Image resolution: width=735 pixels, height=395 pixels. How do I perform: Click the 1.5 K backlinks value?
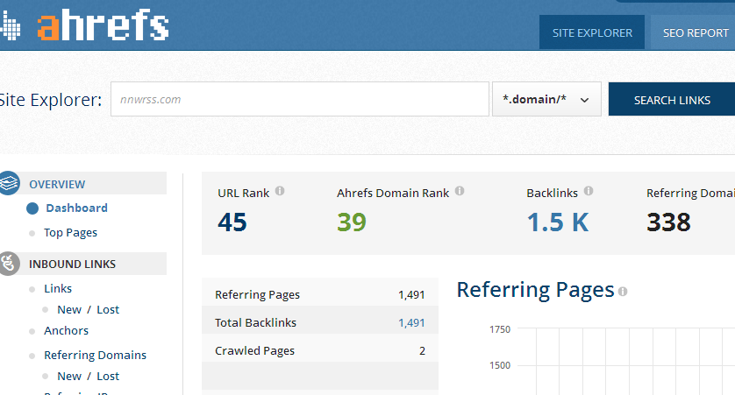pyautogui.click(x=558, y=222)
